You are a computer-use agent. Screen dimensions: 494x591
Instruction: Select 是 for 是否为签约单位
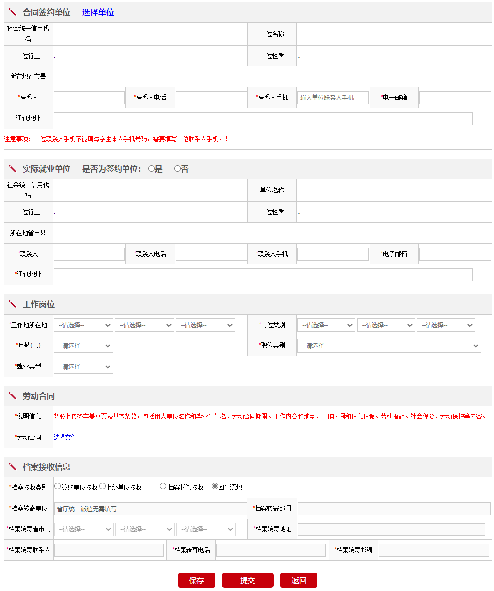pos(152,169)
